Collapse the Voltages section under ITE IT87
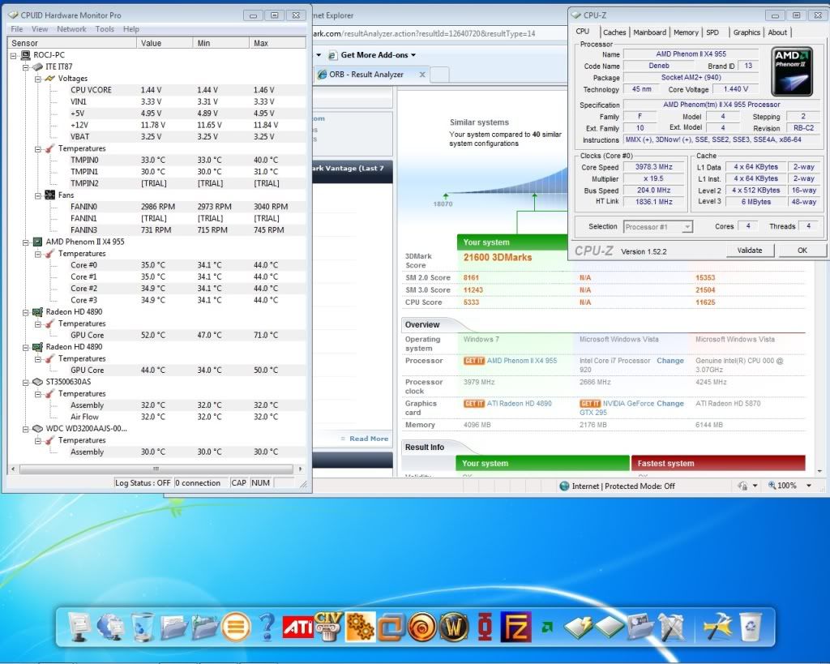This screenshot has width=830, height=664. click(38, 79)
